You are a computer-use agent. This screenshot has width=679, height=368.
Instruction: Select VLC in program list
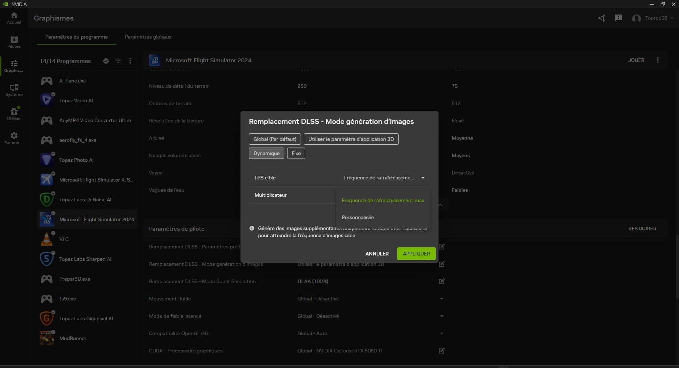click(87, 239)
